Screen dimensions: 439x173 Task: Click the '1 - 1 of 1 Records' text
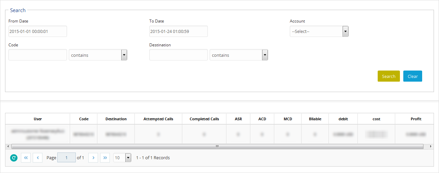click(x=153, y=158)
